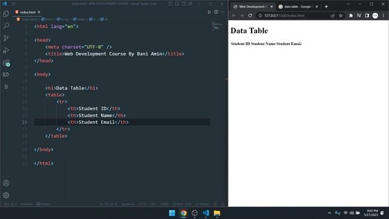Open the Source Control view
389x219 pixels.
6,38
